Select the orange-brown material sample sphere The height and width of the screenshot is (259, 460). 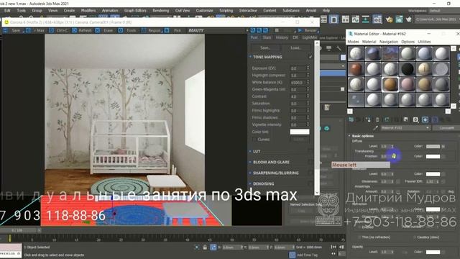(390, 84)
